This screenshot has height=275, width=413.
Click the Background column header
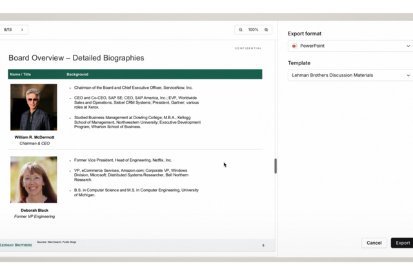77,75
